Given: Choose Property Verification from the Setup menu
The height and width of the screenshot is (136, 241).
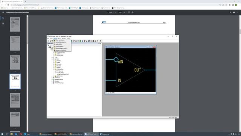Looking at the screenshot, I should 62,43.
